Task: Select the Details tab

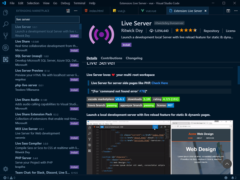Action: coord(92,58)
